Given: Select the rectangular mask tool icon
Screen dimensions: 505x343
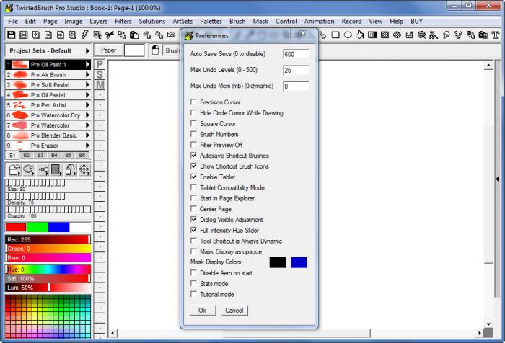Looking at the screenshot, I should click(x=385, y=35).
